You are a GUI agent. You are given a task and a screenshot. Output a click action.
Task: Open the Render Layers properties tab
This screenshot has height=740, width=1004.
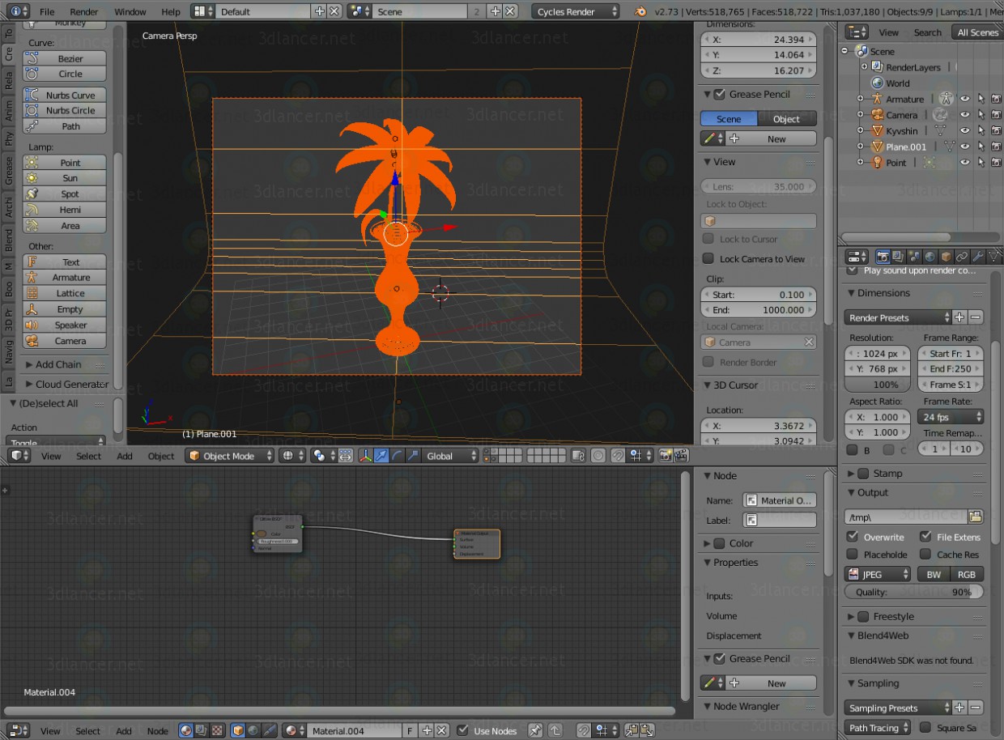[899, 257]
